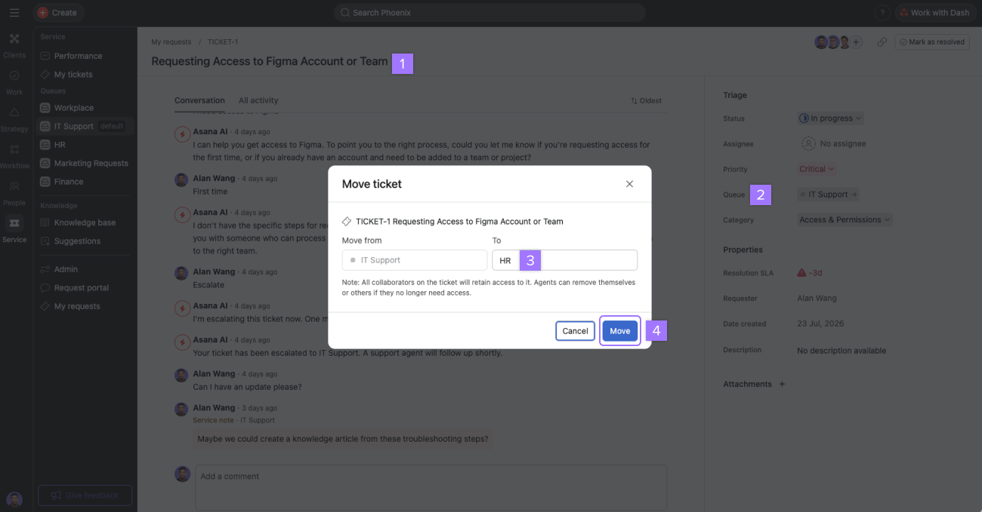Viewport: 982px width, 512px height.
Task: Switch to the Conversation tab
Action: coord(199,100)
